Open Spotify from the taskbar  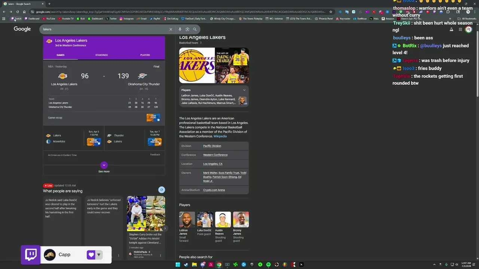268,265
